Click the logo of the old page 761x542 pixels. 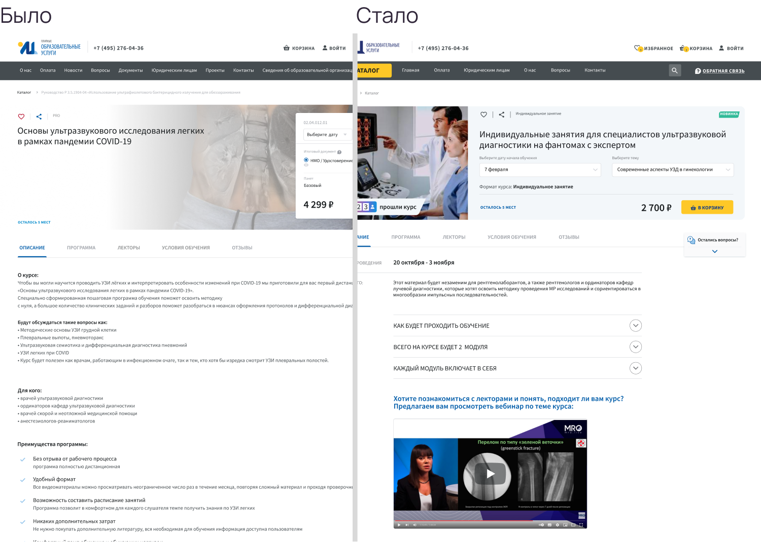click(x=49, y=48)
